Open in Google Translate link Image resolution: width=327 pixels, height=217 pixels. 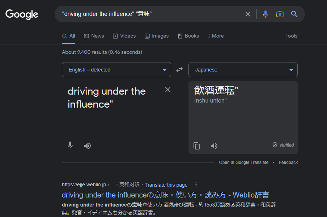coord(243,162)
